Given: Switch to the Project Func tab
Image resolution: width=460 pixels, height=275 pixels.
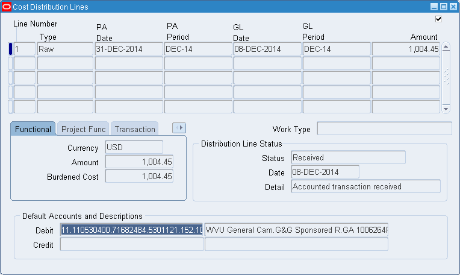Looking at the screenshot, I should pyautogui.click(x=84, y=129).
